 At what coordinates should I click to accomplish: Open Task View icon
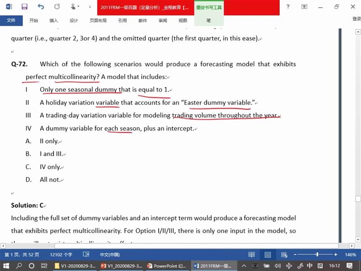point(44,266)
